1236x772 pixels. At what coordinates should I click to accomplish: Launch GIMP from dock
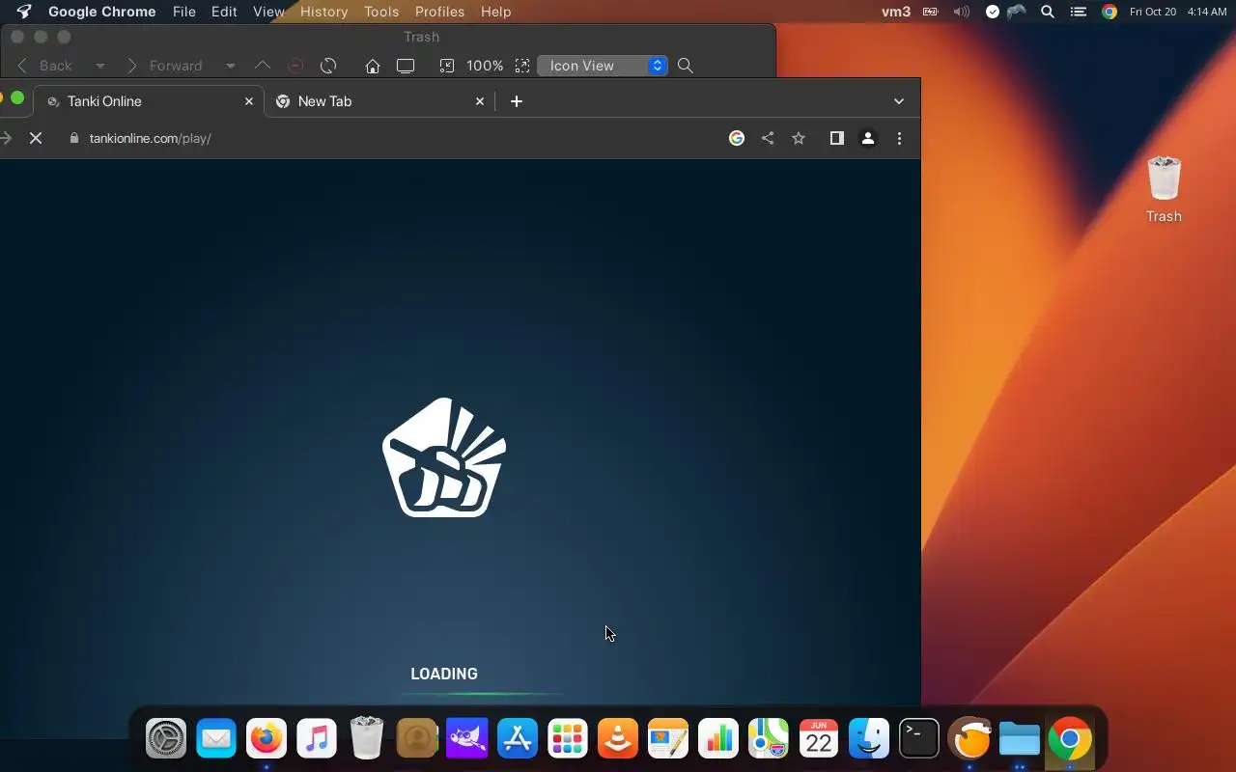pos(467,739)
